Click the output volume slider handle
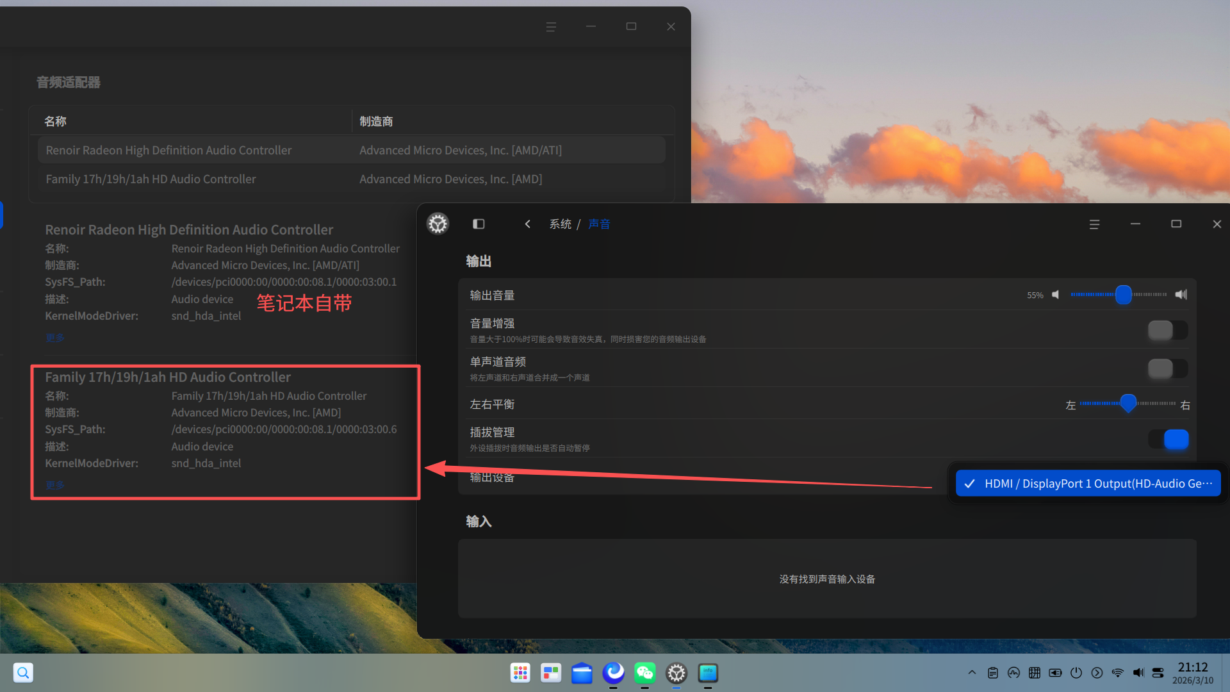The image size is (1230, 692). pyautogui.click(x=1123, y=295)
